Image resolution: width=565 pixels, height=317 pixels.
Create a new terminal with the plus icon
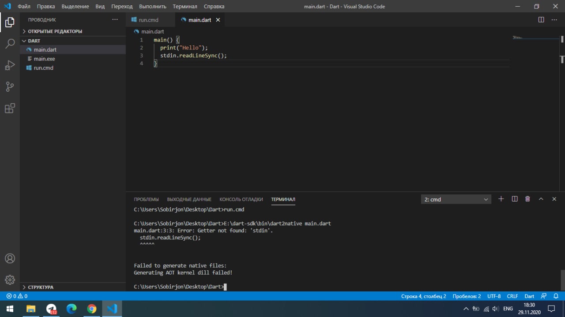pos(501,199)
